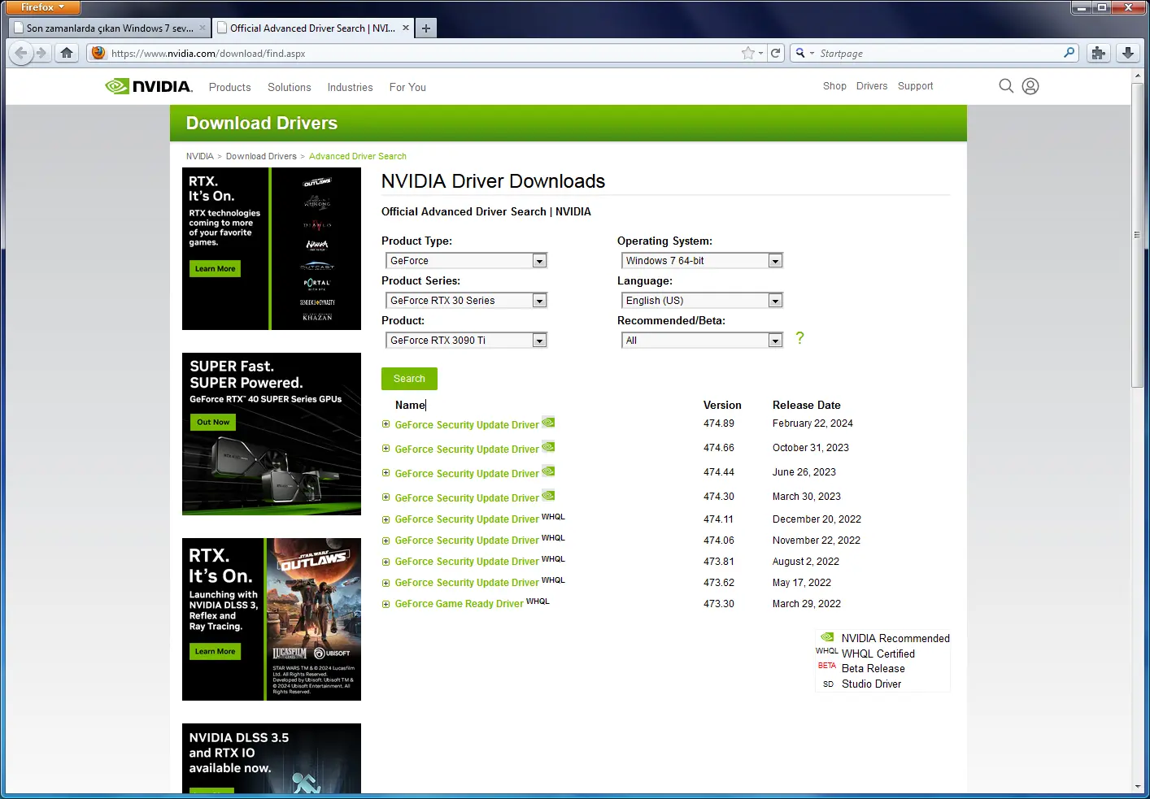Open the Operating System dropdown
The image size is (1150, 799).
coord(702,261)
